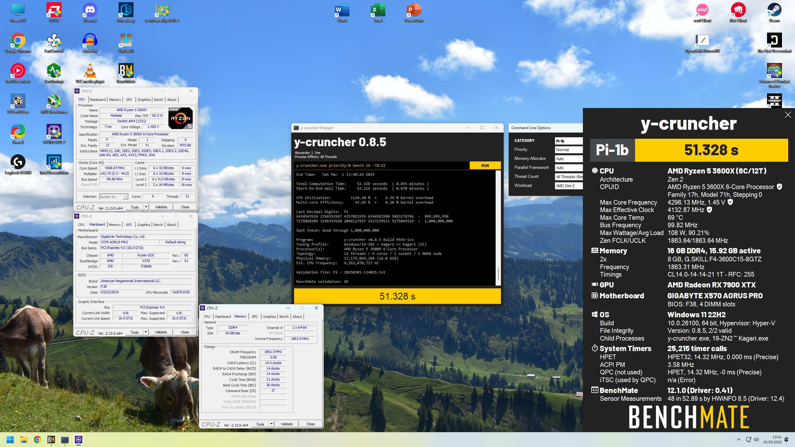The image size is (795, 447).
Task: Open the Advanced Combat Tracker icon
Action: 774,75
